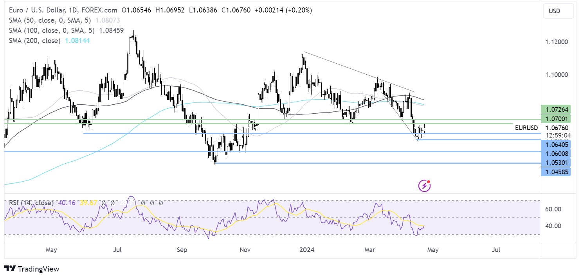This screenshot has height=279, width=582.
Task: Click the blue 1.05301 price label
Action: pyautogui.click(x=555, y=163)
